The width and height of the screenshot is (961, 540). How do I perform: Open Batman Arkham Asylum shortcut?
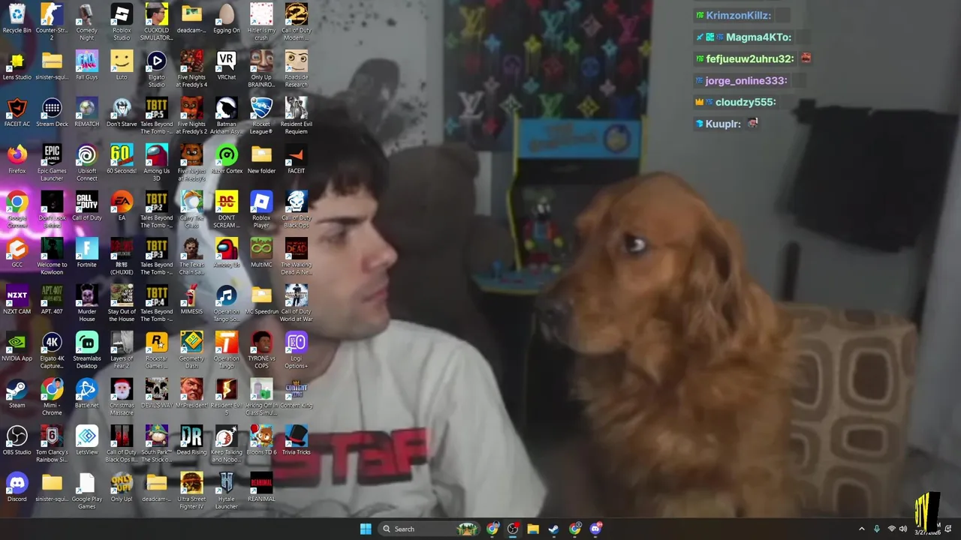click(226, 116)
